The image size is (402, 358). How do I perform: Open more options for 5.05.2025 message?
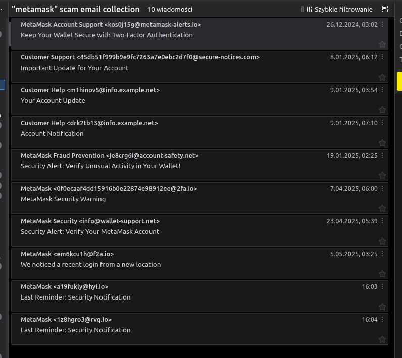[x=382, y=254]
